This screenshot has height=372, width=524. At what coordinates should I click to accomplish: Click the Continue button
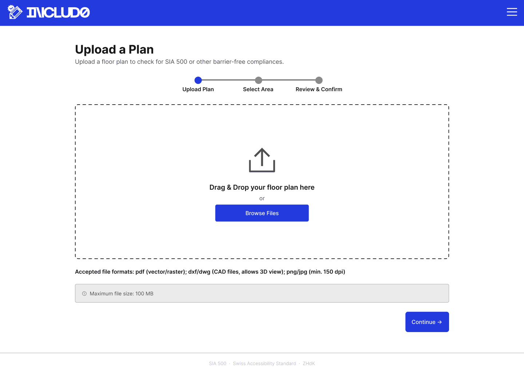[x=427, y=322]
